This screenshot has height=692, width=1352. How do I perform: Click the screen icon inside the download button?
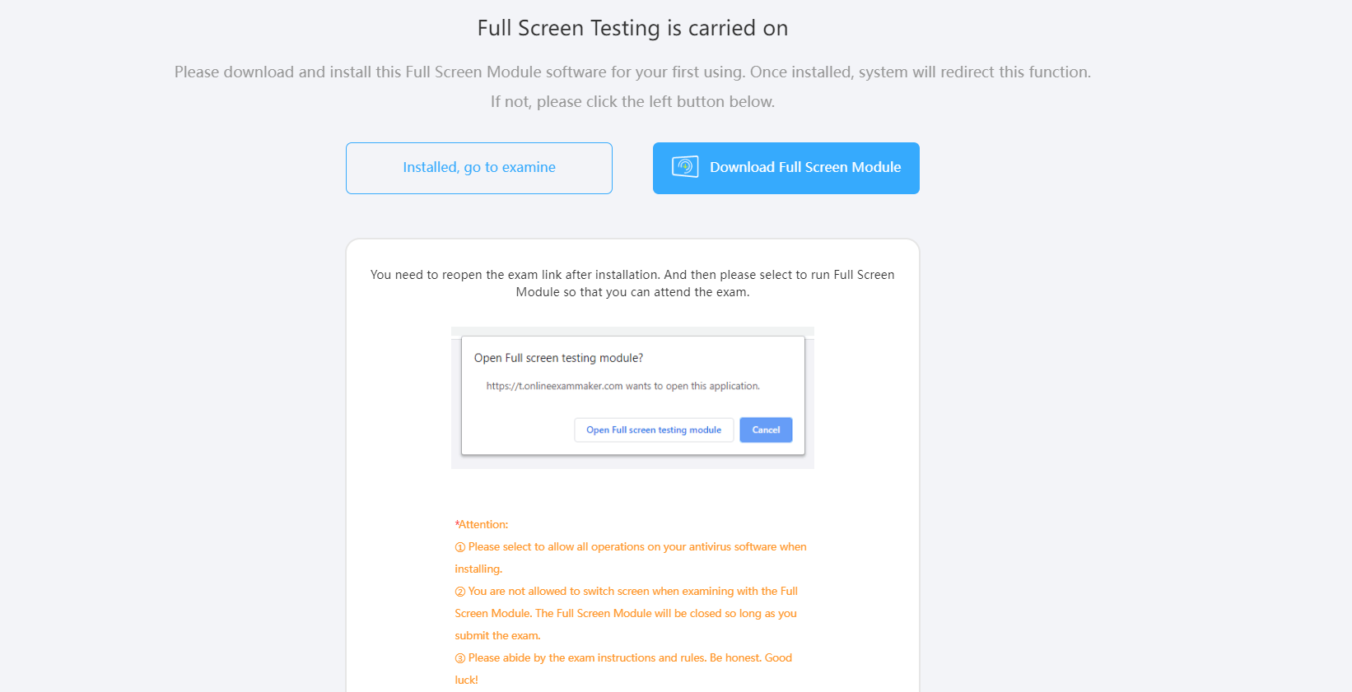tap(685, 167)
